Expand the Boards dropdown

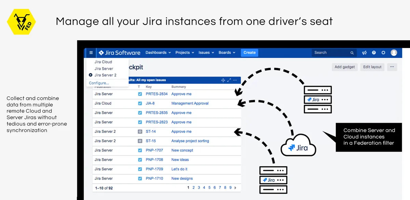(x=227, y=52)
